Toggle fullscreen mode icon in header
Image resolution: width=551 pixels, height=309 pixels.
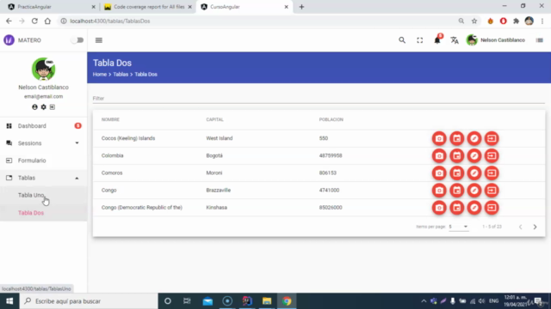point(419,40)
